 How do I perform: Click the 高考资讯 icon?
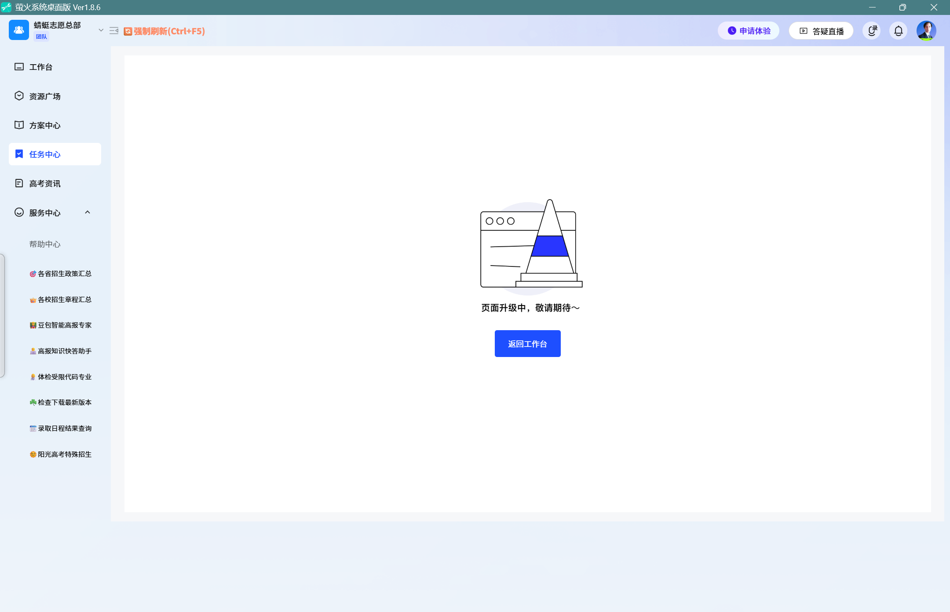click(x=19, y=183)
